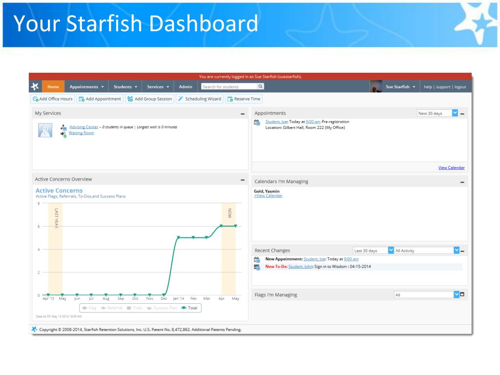Screen dimensions: 500x375
Task: Click Sue Starfish profile photo
Action: click(x=376, y=86)
